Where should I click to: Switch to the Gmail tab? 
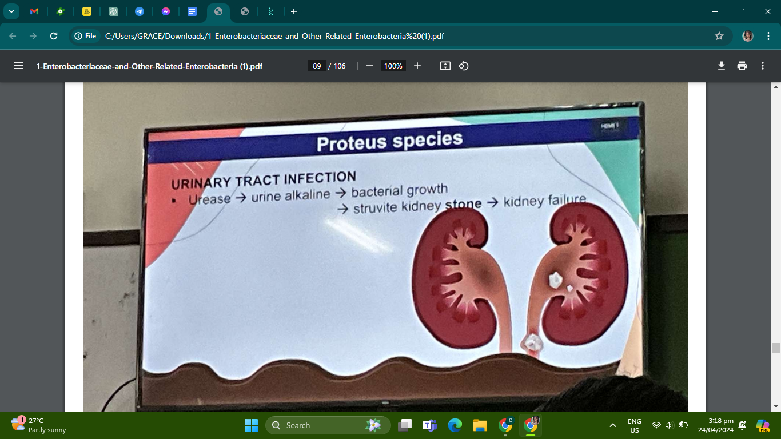(x=34, y=11)
